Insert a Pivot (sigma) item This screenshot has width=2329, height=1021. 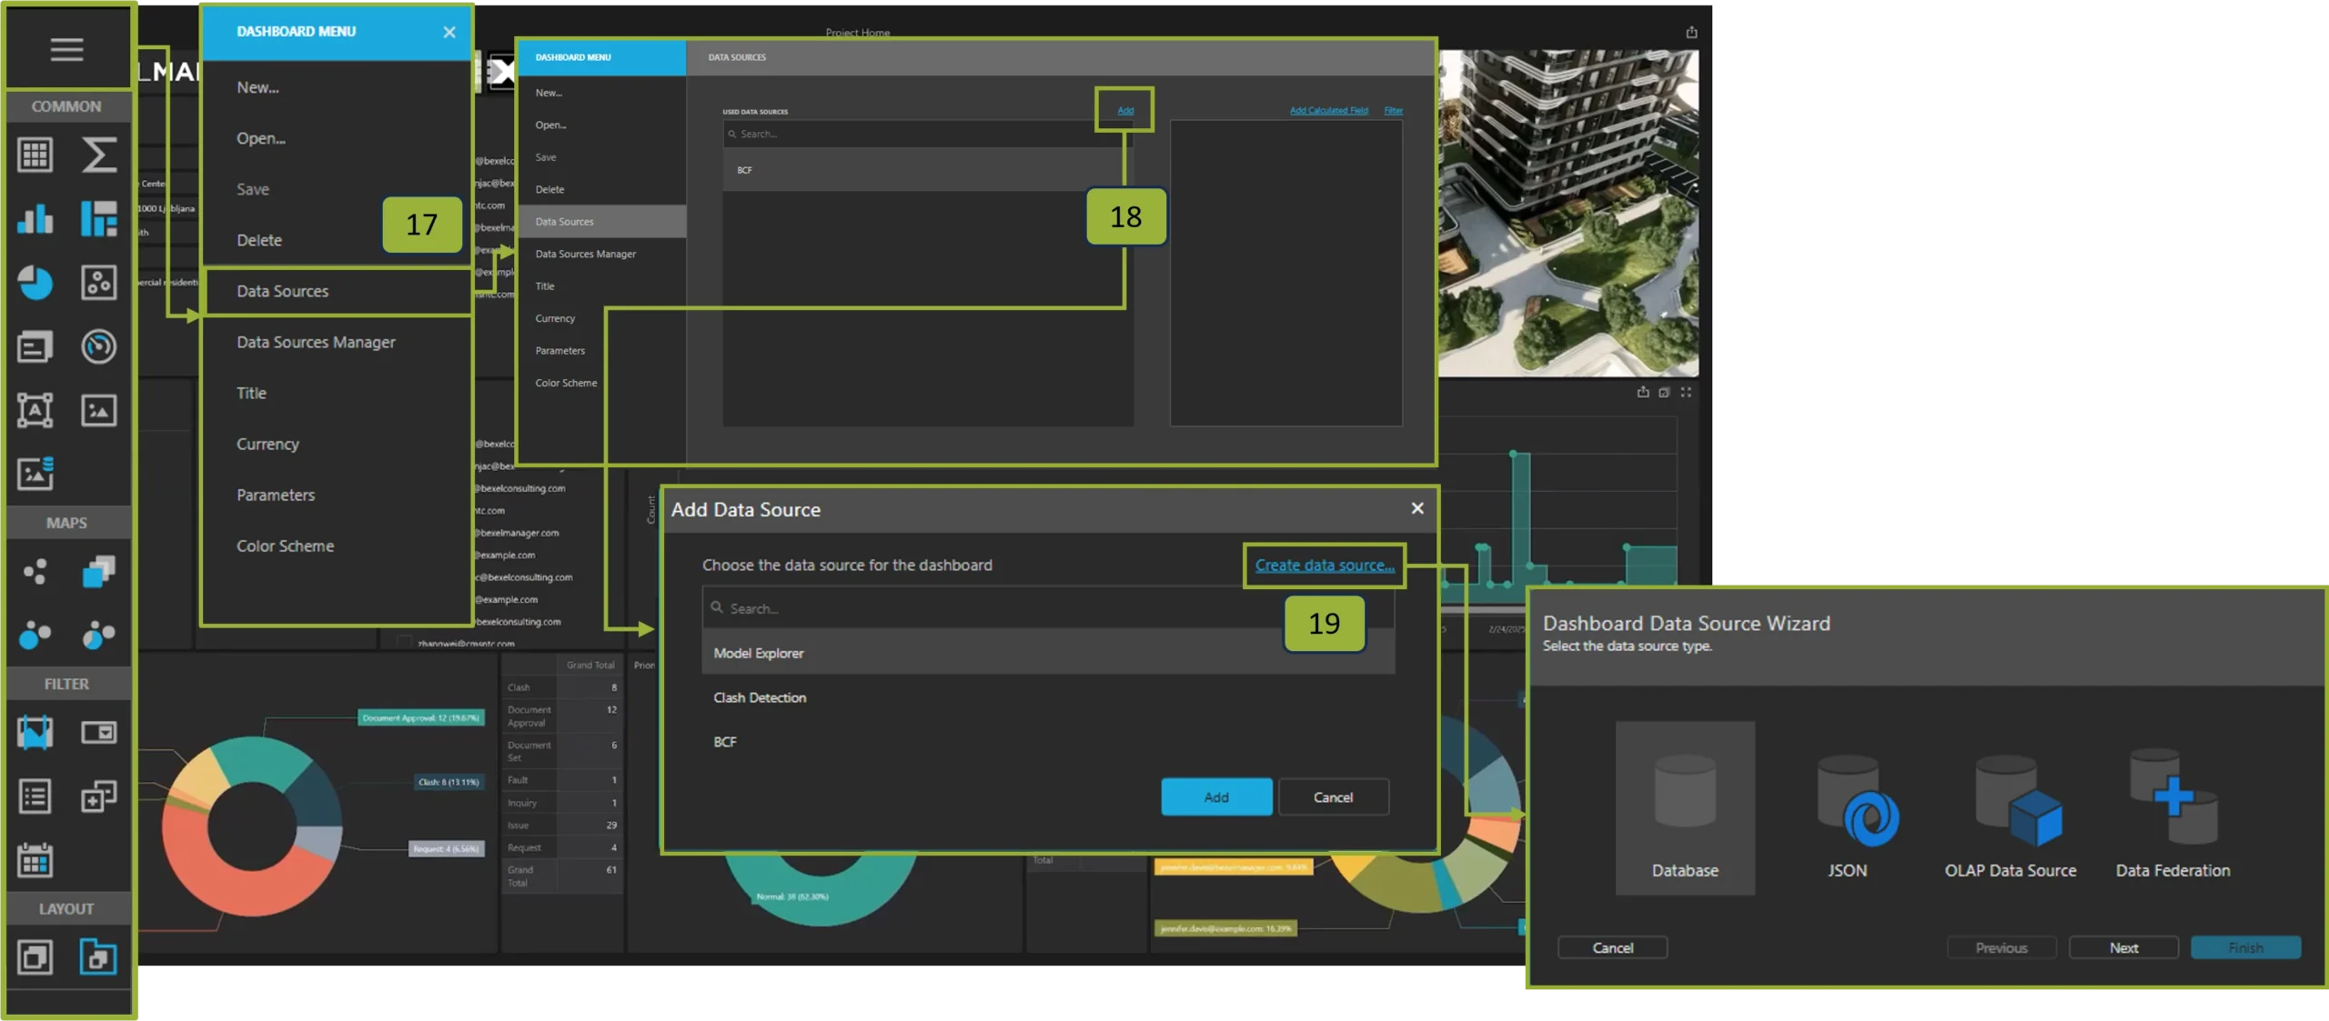[98, 155]
